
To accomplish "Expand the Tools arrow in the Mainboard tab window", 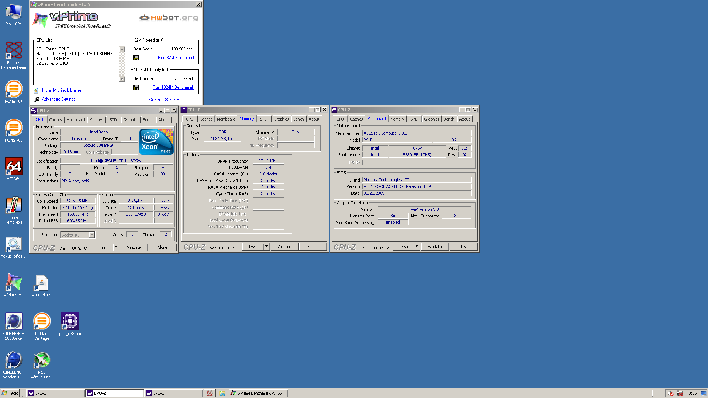I will pos(417,247).
